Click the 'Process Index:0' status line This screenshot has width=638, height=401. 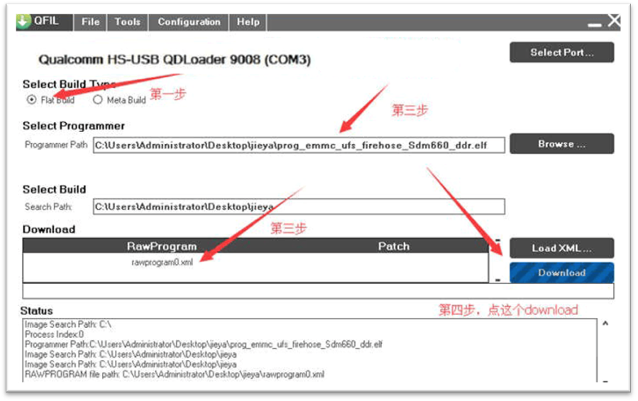tap(54, 334)
